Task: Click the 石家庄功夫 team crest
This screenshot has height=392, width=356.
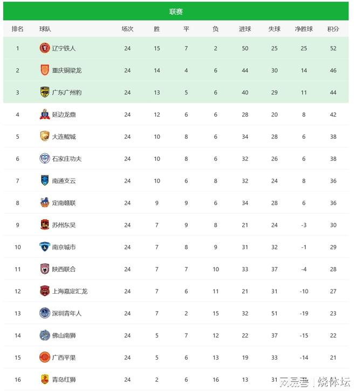Action: click(x=44, y=159)
